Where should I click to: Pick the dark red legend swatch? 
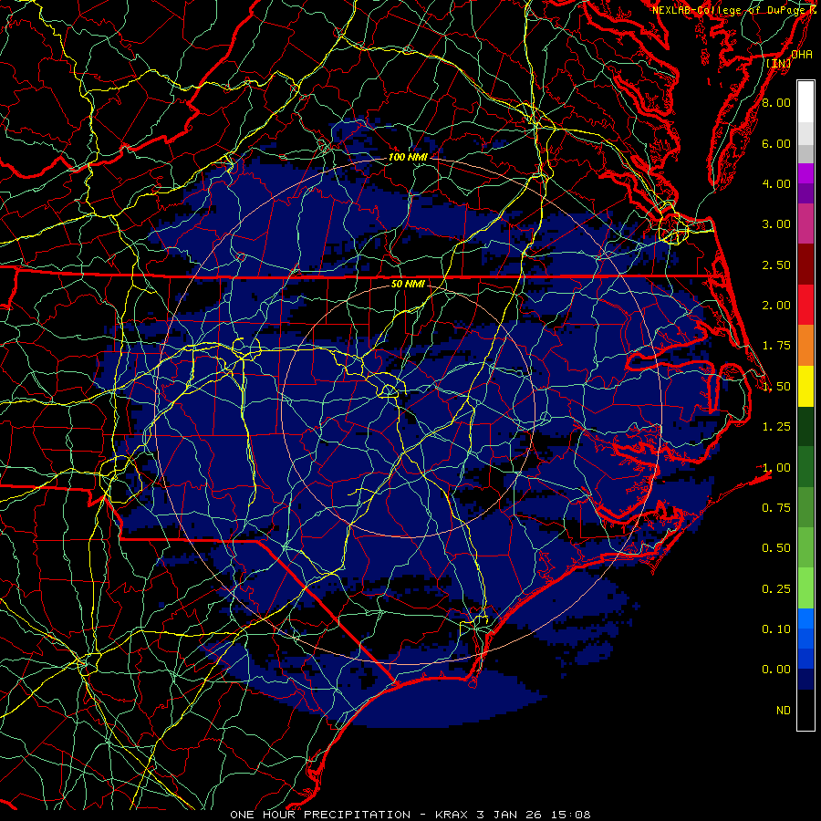click(805, 265)
